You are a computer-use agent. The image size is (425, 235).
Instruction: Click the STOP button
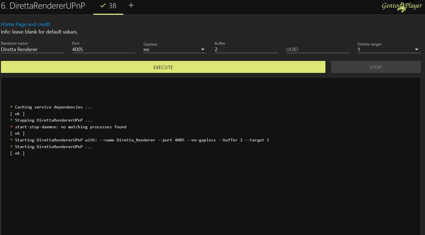[x=376, y=67]
